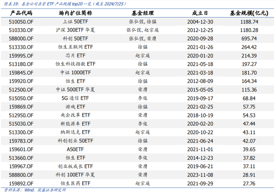This screenshot has height=194, width=276.
Task: Click manager cell 张弘弢, 徐猛
Action: [143, 22]
